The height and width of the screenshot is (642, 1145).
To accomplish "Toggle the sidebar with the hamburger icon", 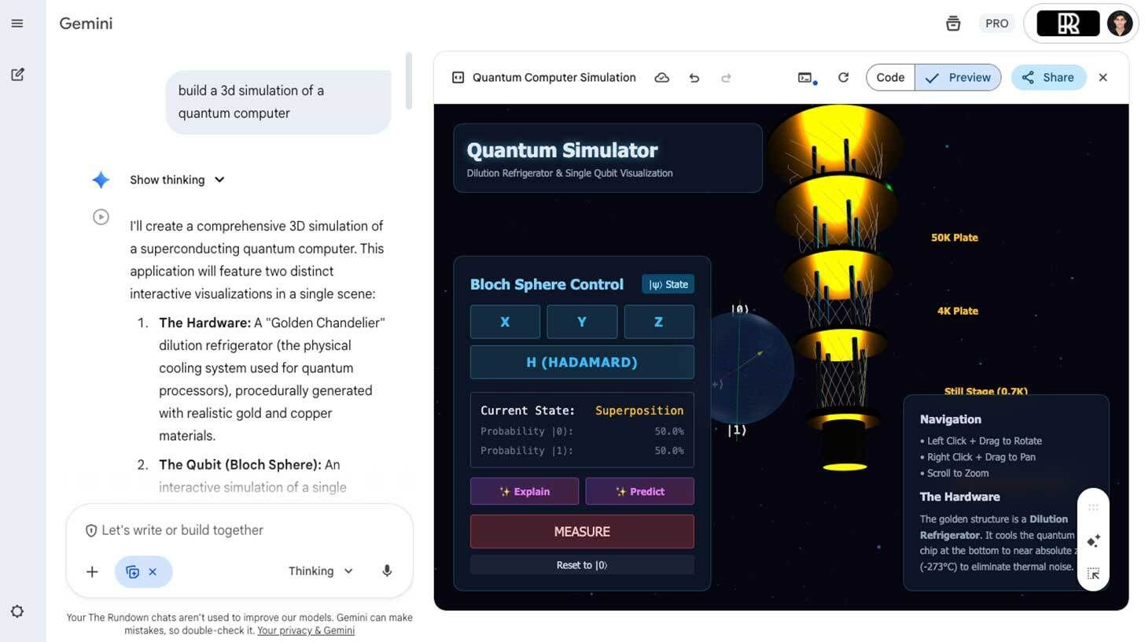I will 17,23.
